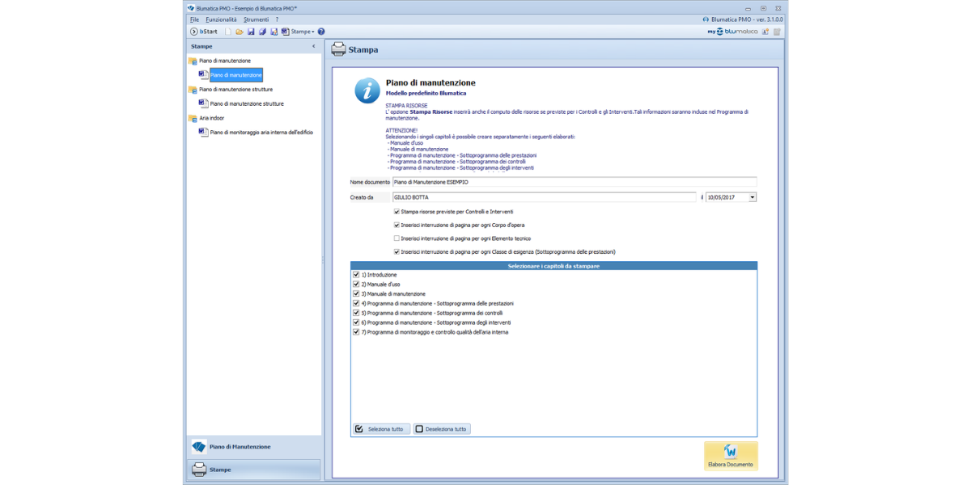Open the creation date dropdown
This screenshot has height=485, width=971.
[x=752, y=197]
